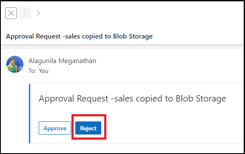245x154 pixels.
Task: View the sender's contact card from avatar photo
Action: coord(15,64)
